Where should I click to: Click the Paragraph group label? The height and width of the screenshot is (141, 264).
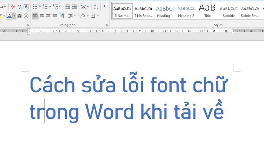68,25
